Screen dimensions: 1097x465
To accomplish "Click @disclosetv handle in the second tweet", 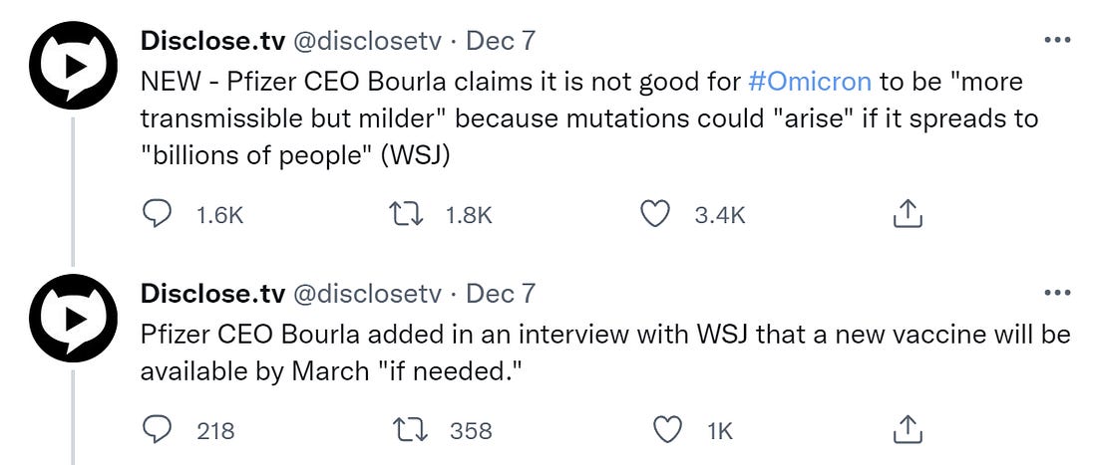I will click(x=365, y=294).
